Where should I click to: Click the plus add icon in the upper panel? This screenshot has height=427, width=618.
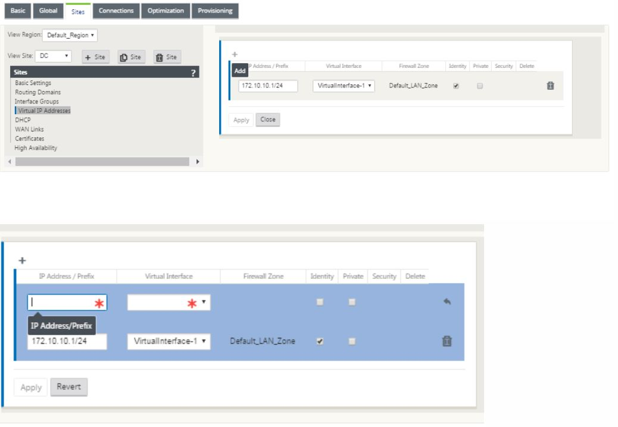point(235,54)
